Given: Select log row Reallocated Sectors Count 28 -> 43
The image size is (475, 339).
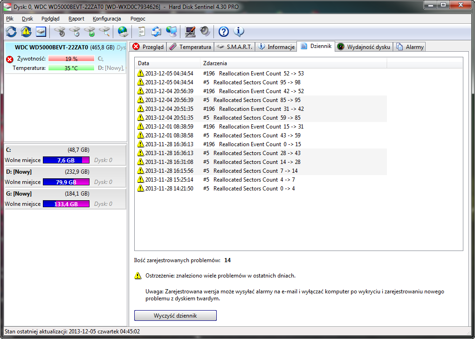Looking at the screenshot, I should [261, 153].
